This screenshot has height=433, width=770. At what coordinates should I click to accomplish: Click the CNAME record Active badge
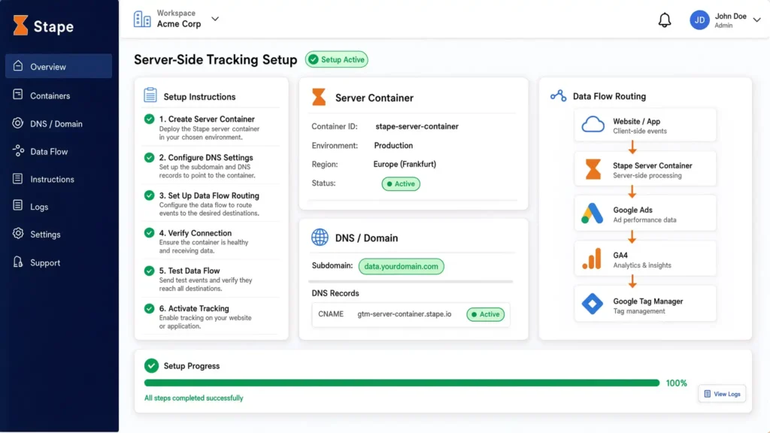[485, 314]
